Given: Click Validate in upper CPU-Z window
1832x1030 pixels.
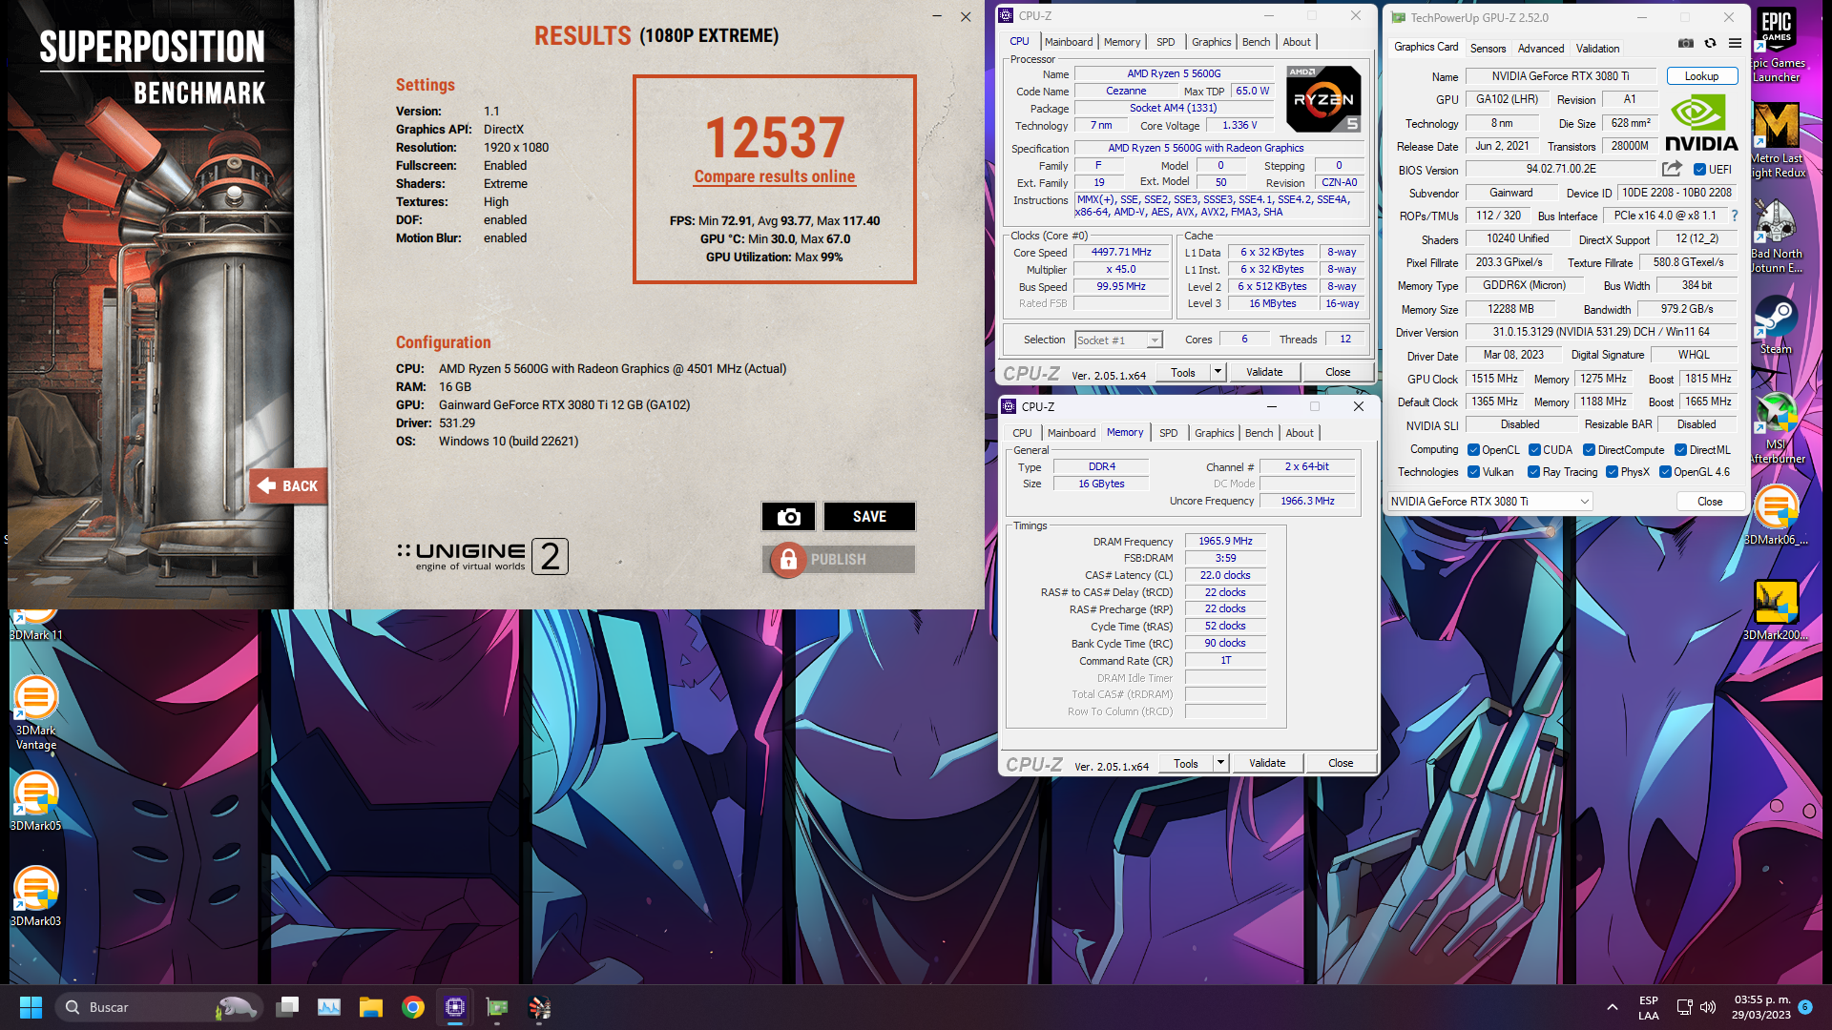Looking at the screenshot, I should click(1264, 372).
